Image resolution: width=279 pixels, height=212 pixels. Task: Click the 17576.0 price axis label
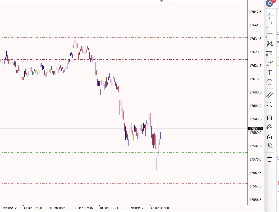click(255, 159)
